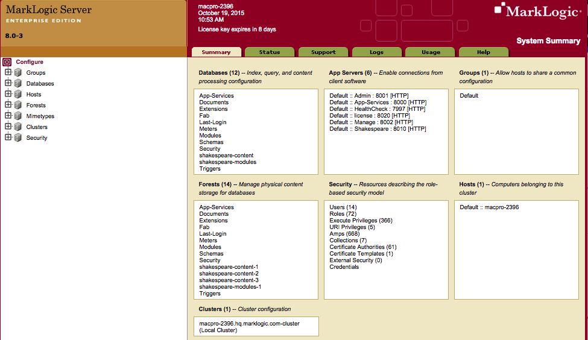
Task: Open Users (14) in Security
Action: [x=343, y=207]
